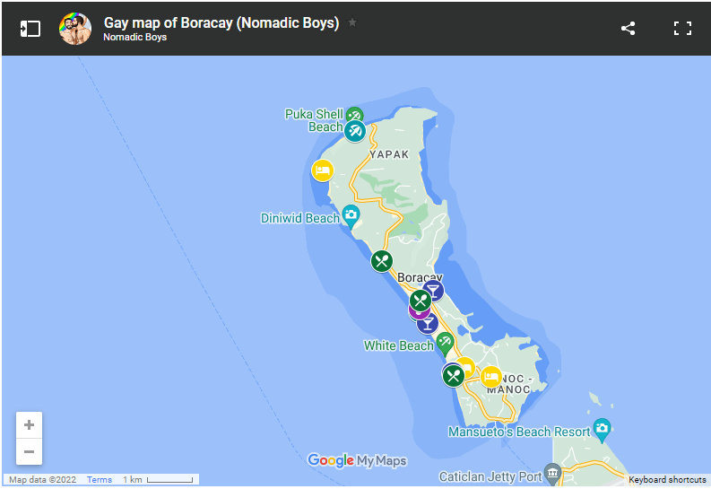Image resolution: width=711 pixels, height=489 pixels.
Task: Select the cocktail bar marker beside Boracay label
Action: [x=434, y=291]
